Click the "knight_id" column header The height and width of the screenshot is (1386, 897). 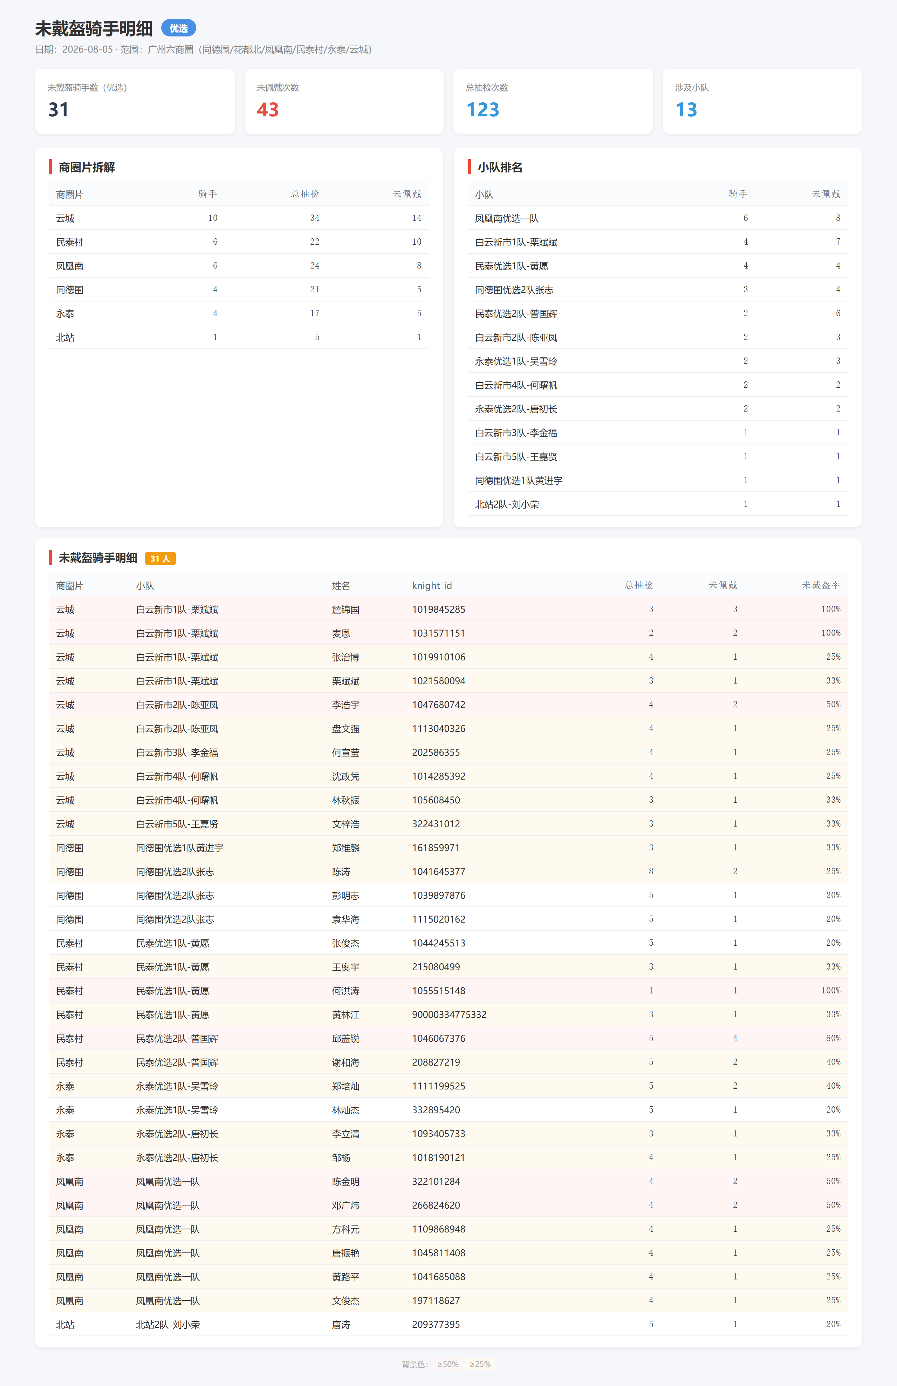432,585
